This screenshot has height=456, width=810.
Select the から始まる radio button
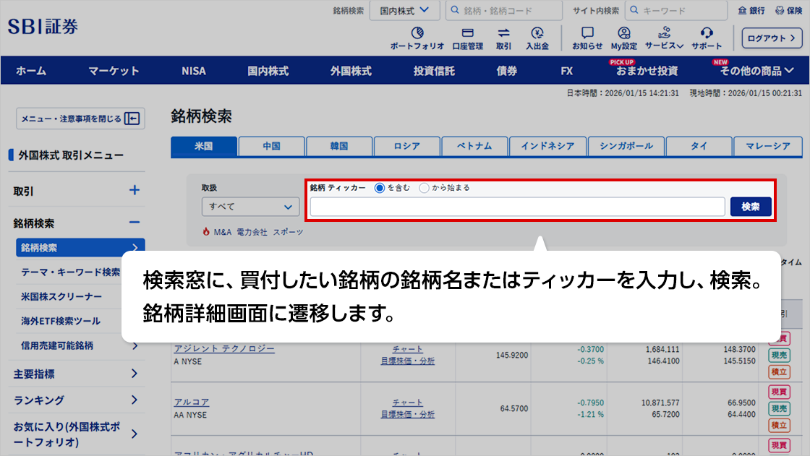[x=425, y=188]
